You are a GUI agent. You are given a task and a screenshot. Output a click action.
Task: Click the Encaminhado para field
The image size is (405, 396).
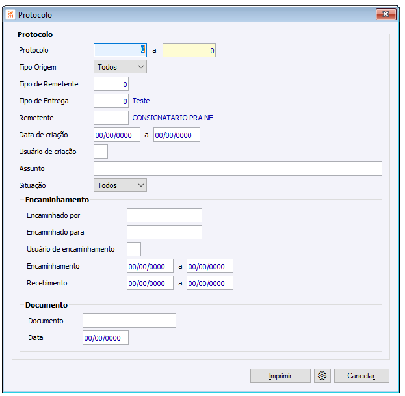pos(164,232)
